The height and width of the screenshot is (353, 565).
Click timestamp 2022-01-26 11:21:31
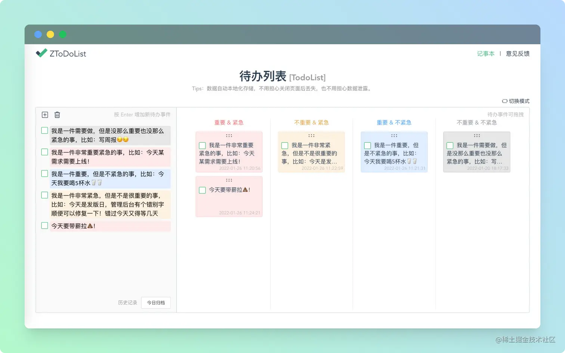[405, 168]
